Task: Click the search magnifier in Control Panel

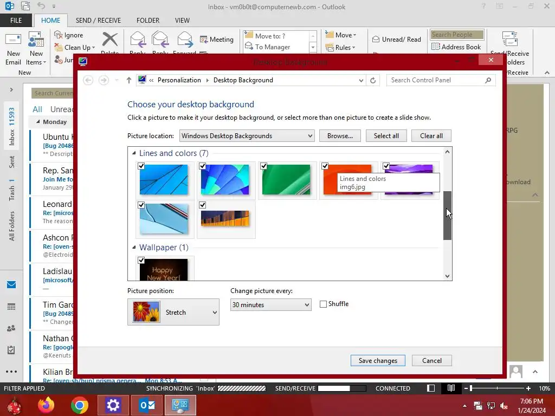Action: coord(488,80)
